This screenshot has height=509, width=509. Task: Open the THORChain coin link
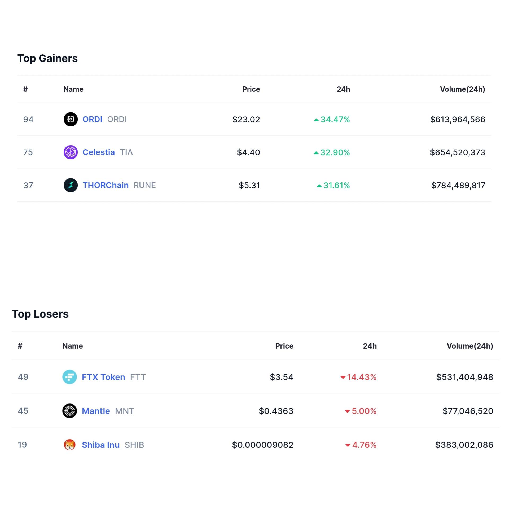(106, 185)
